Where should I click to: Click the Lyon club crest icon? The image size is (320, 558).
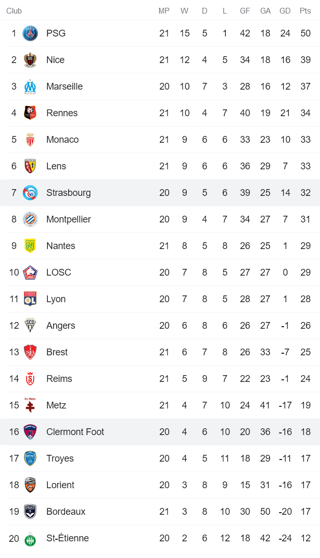(x=30, y=299)
